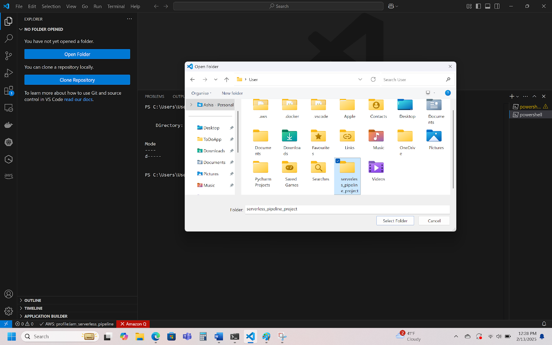Screen dimensions: 552x345
Task: Cancel the Open Folder dialog
Action: pyautogui.click(x=434, y=221)
